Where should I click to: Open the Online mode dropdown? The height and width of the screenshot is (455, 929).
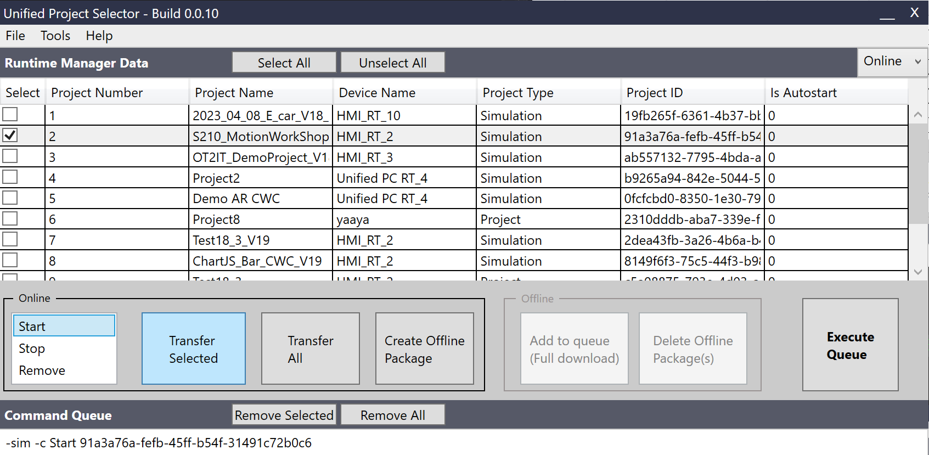(x=892, y=61)
